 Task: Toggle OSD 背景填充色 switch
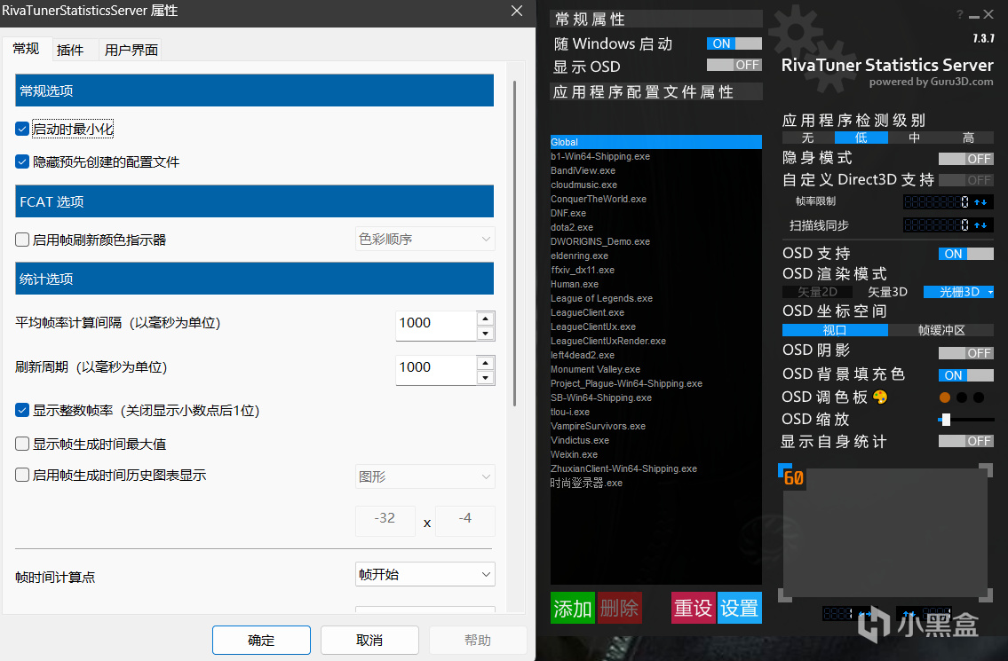pyautogui.click(x=965, y=375)
